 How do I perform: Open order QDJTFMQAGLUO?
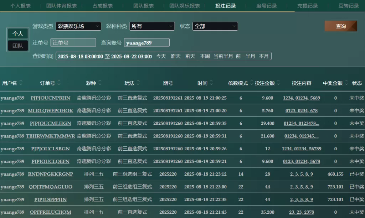pos(51,187)
